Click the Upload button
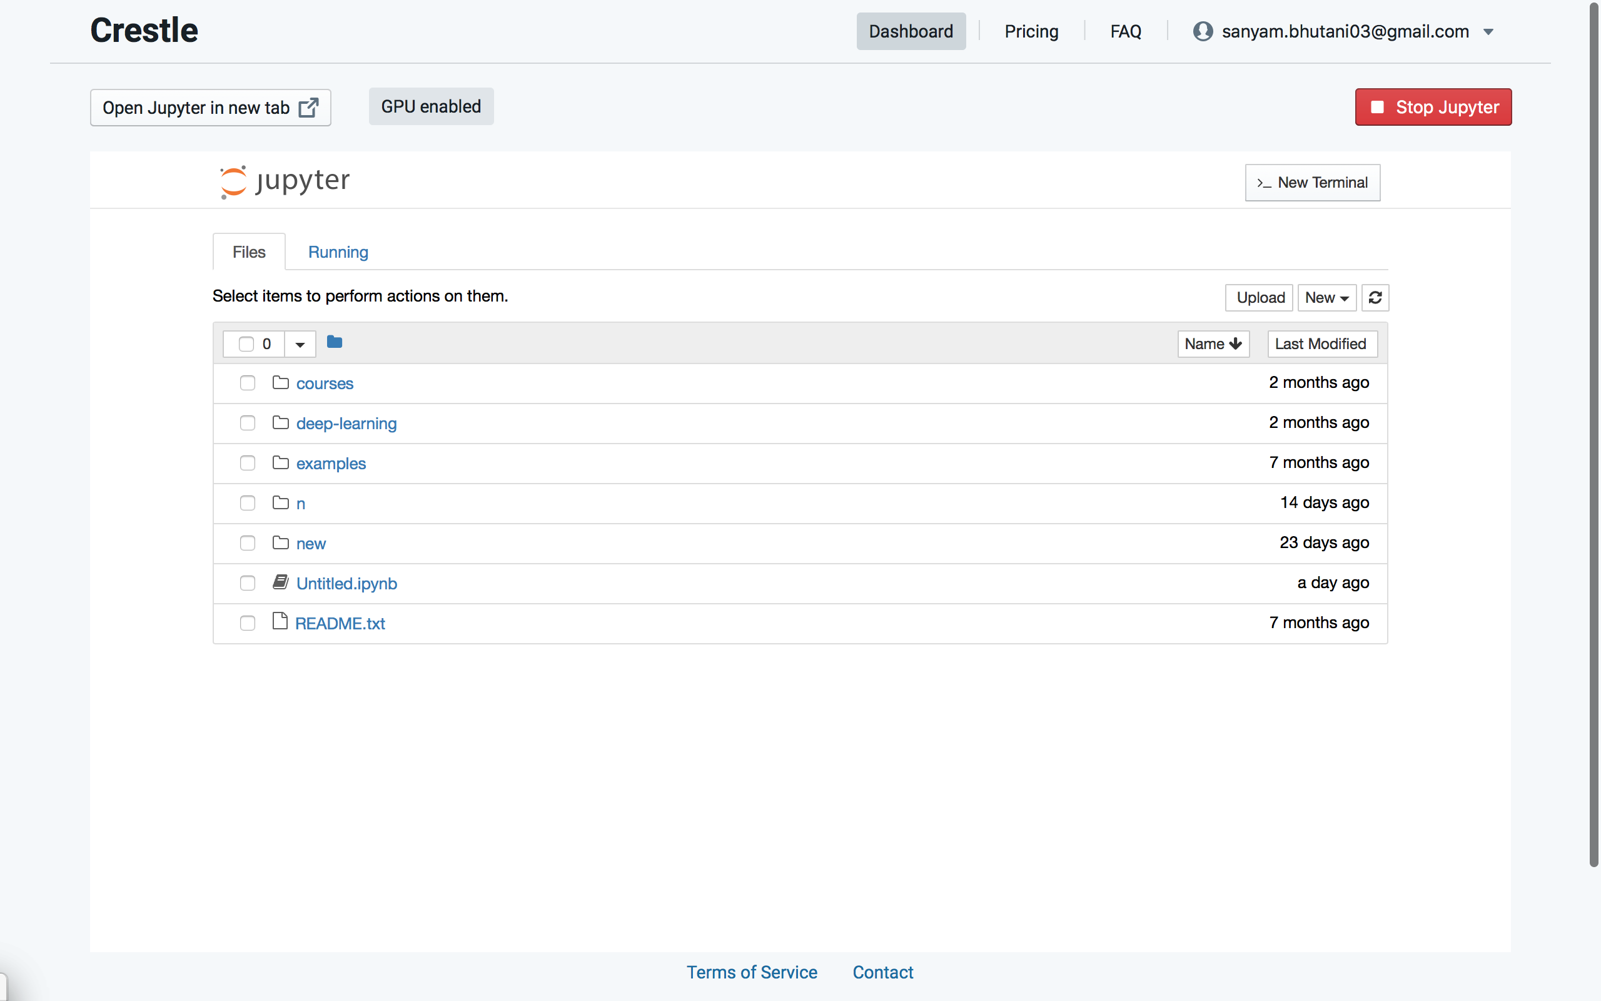The height and width of the screenshot is (1001, 1601). click(1260, 298)
